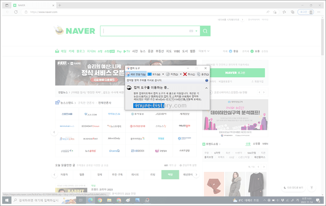Open the 쇼핑 menu link
Viewport: 326px width, 206px height.
[x=100, y=51]
